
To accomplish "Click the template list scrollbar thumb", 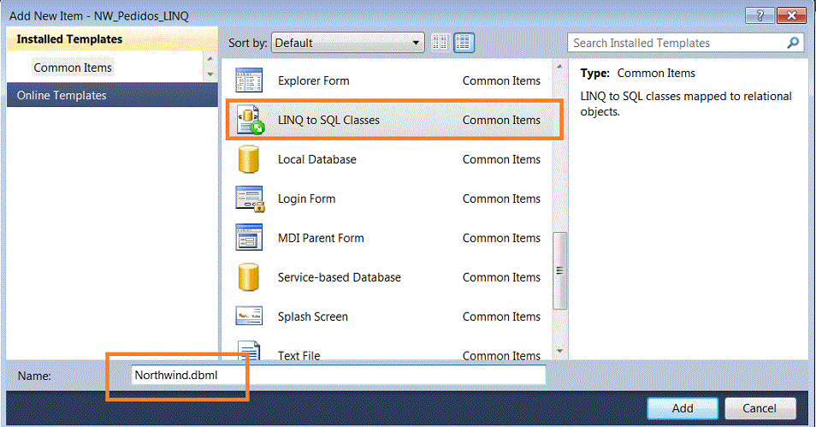I will [560, 270].
